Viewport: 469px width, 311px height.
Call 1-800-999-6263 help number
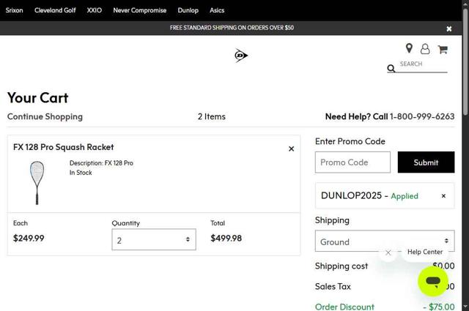pos(422,116)
